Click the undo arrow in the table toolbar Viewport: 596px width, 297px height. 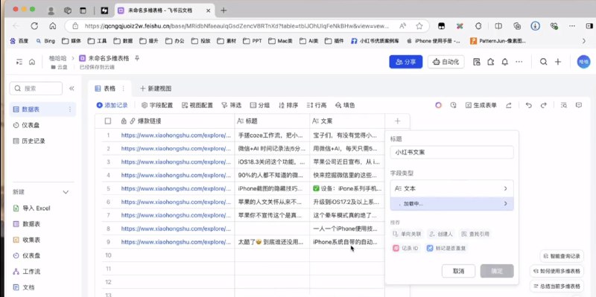pos(528,105)
